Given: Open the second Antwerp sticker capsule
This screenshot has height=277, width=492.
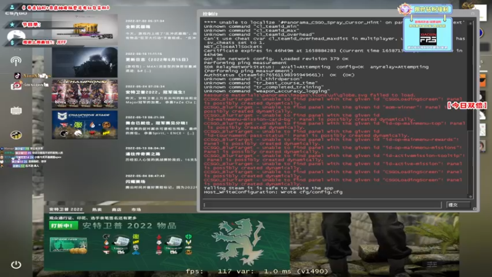Looking at the screenshot, I should [x=173, y=244].
